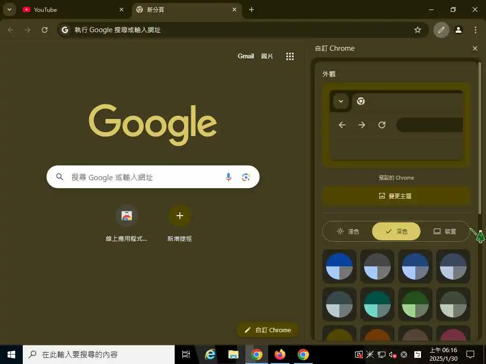Click the 變更主題 button
Screen dimensions: 486x364
pyautogui.click(x=396, y=196)
